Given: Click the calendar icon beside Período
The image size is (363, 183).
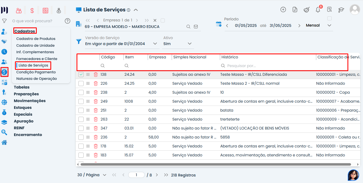Looking at the screenshot, I should pos(219,24).
